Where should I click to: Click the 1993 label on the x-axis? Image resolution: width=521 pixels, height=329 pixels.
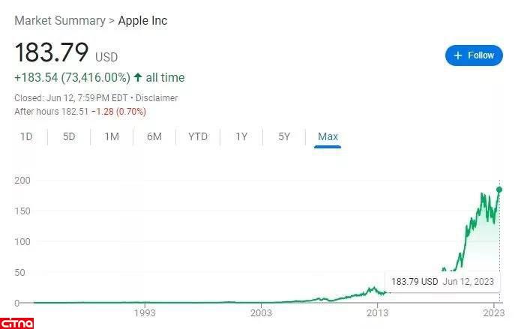point(145,313)
